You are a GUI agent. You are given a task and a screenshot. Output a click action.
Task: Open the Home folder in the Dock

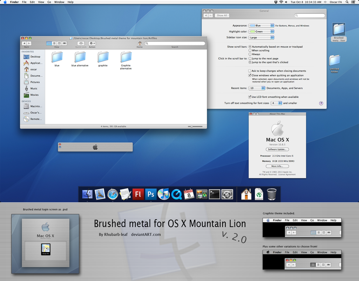246,194
